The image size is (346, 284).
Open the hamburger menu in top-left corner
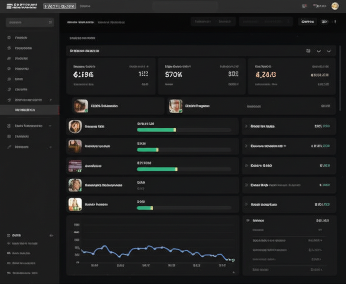pyautogui.click(x=9, y=6)
